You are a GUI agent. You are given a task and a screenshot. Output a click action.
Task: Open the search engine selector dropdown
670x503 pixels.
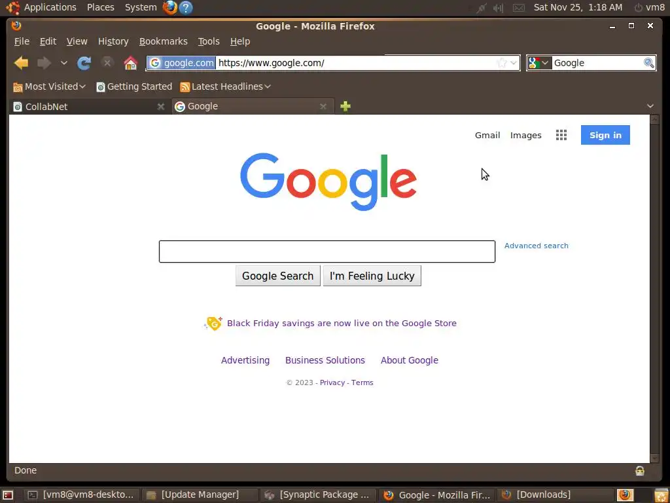click(539, 63)
